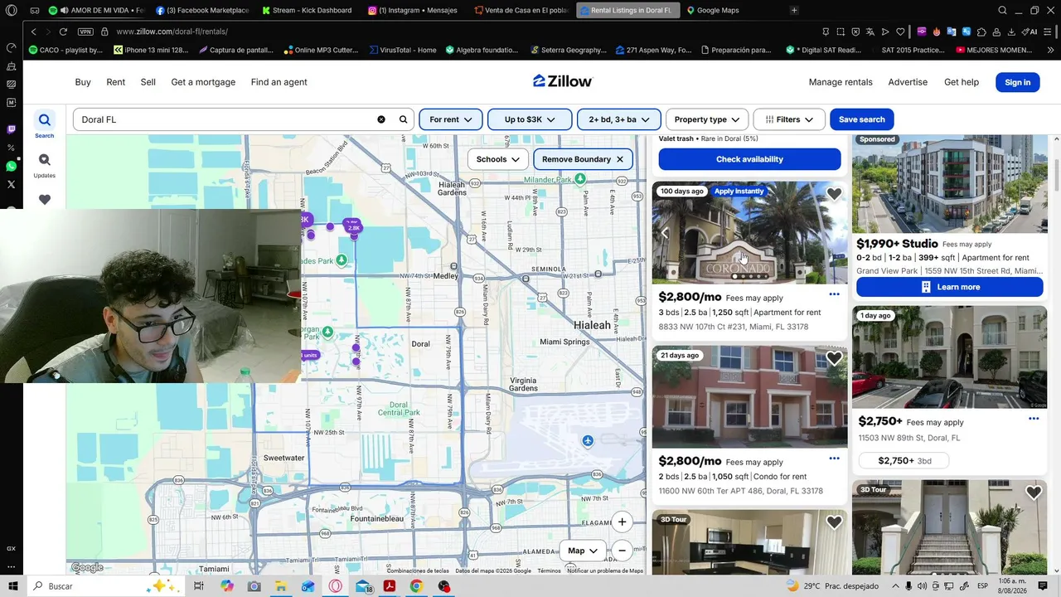
Task: Save the Coronado $2,800/mo listing with heart
Action: click(x=834, y=195)
